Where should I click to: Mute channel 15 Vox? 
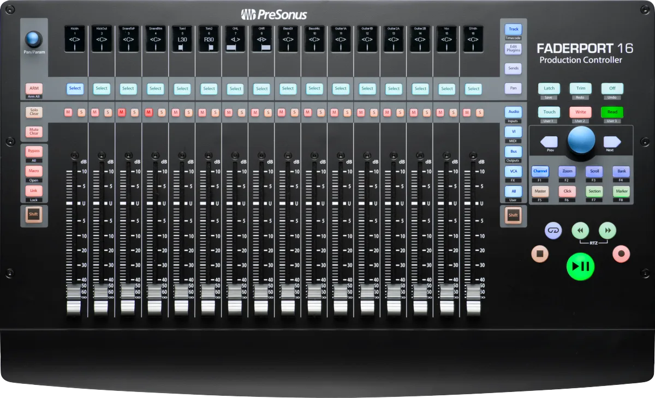click(440, 112)
